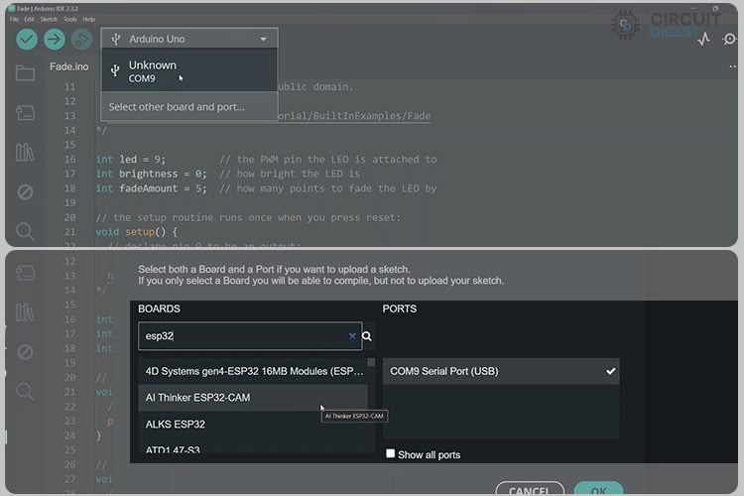Expand the Arduino Uno board selector dropdown
This screenshot has width=744, height=496.
(189, 40)
